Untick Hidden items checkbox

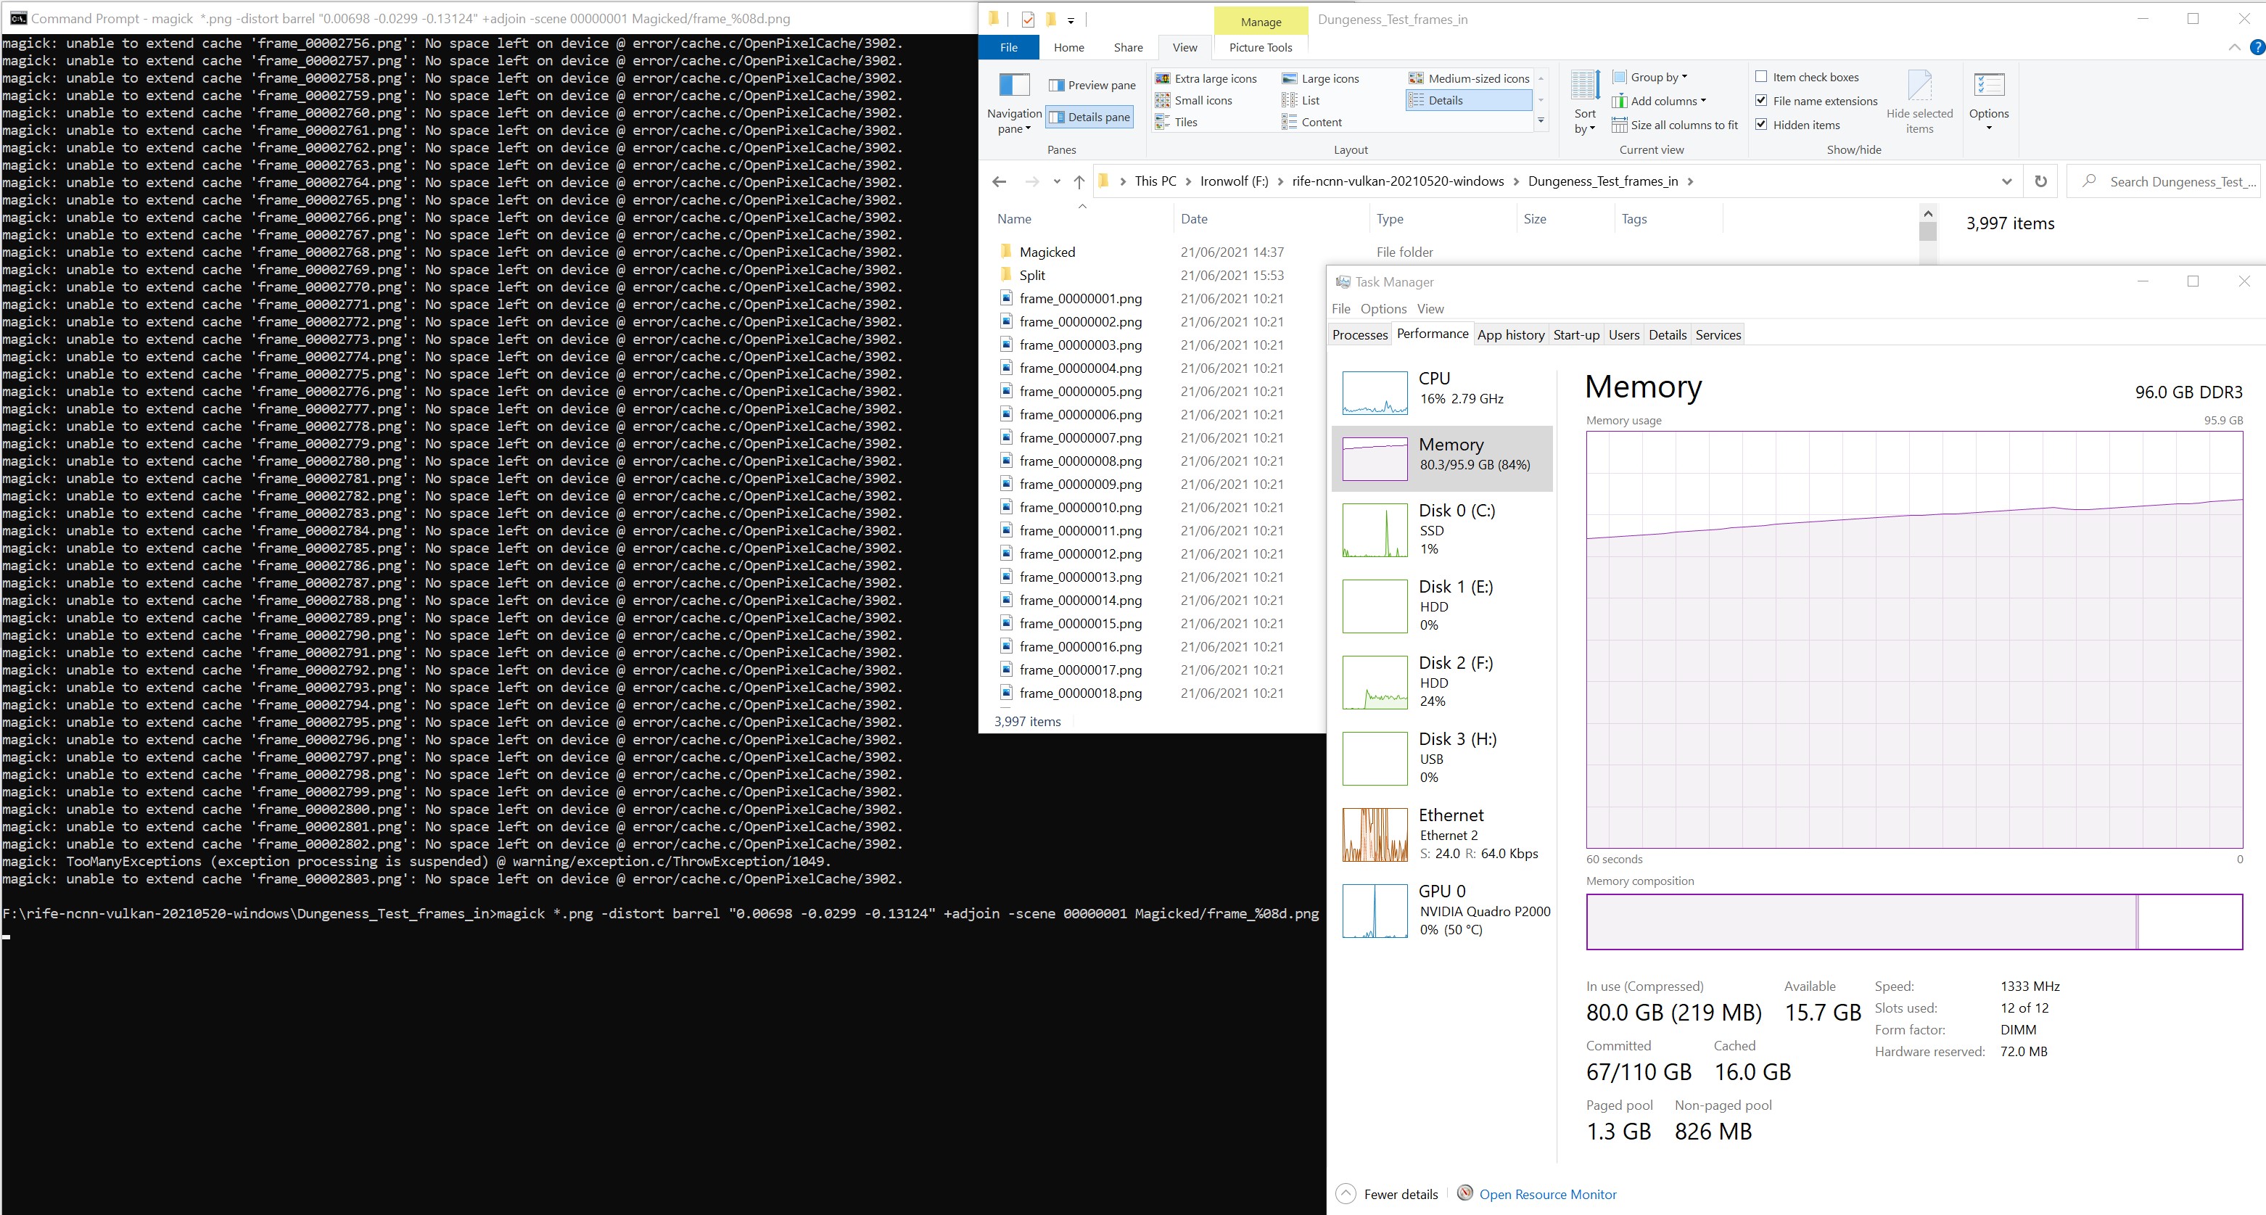(x=1761, y=125)
